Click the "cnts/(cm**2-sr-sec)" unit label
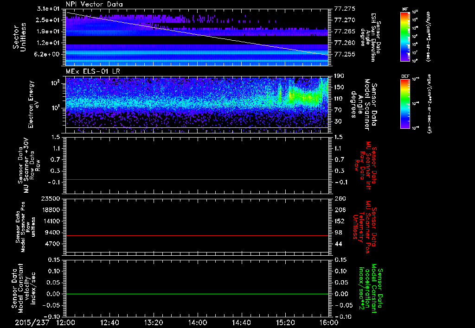 pyautogui.click(x=428, y=36)
